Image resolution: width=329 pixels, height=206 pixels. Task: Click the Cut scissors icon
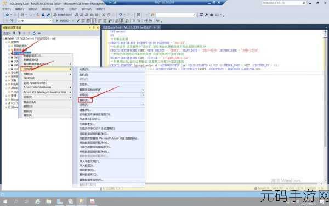coord(103,15)
